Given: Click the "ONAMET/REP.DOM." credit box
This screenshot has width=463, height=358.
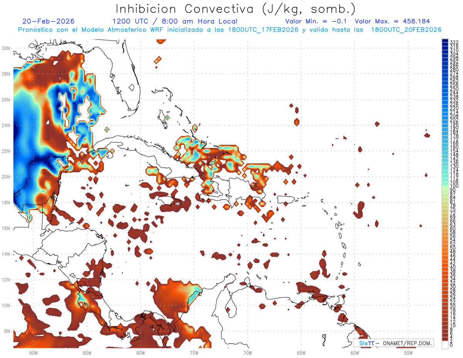Looking at the screenshot, I should tap(393, 343).
